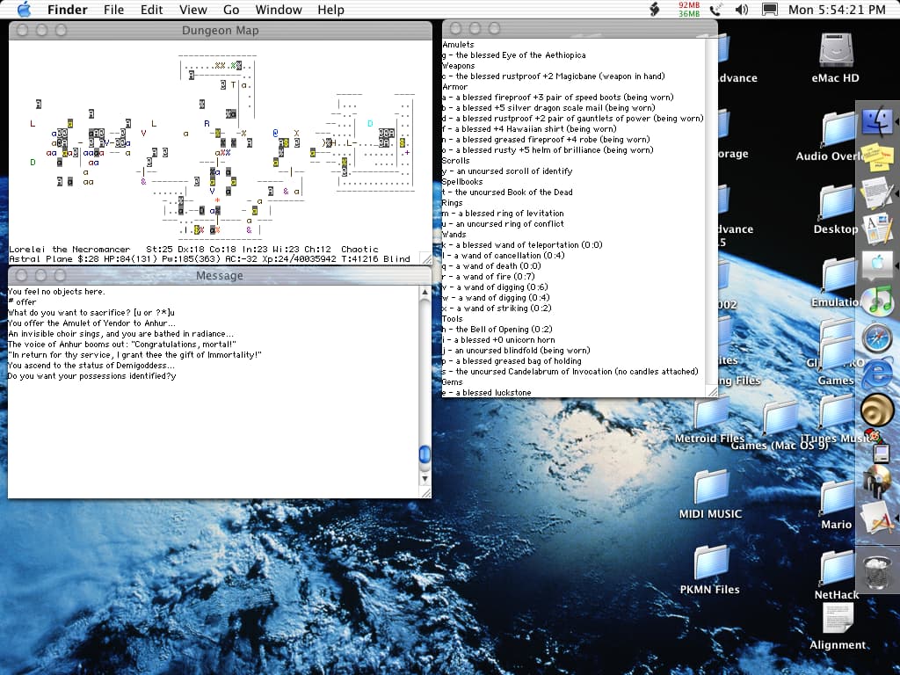Open the Metroid Files folder
This screenshot has width=900, height=675.
710,412
